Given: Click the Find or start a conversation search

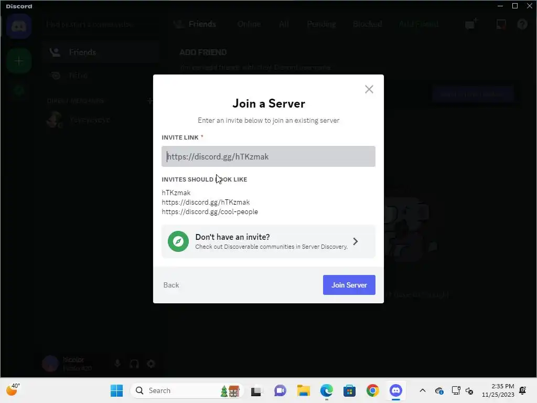Looking at the screenshot, I should pos(101,24).
